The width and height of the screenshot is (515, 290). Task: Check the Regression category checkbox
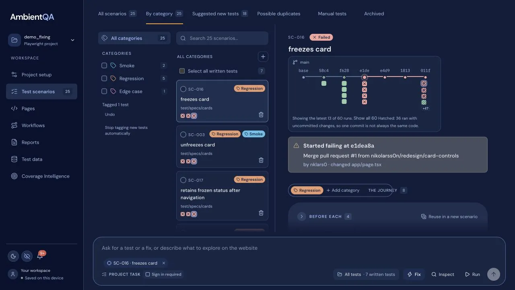[x=104, y=79]
